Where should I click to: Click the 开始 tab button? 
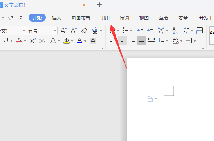coord(37,18)
